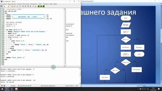Open the Робот menu

point(40,4)
